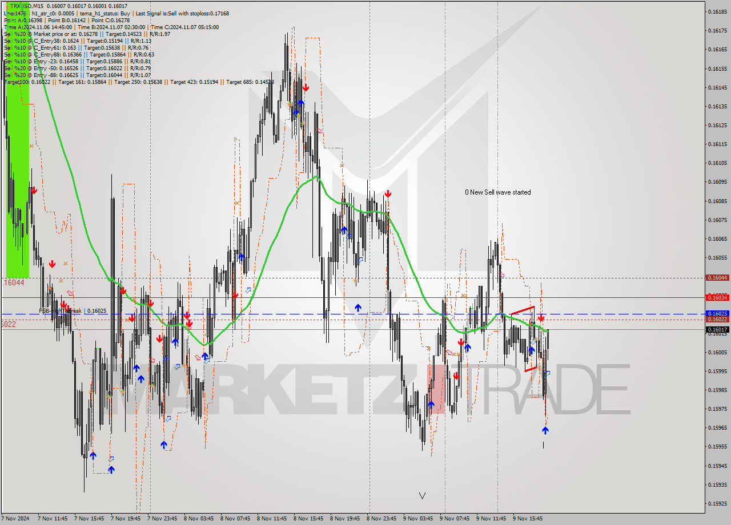The width and height of the screenshot is (731, 525).
Task: Click the 0.15995 price scale value
Action: point(717,371)
